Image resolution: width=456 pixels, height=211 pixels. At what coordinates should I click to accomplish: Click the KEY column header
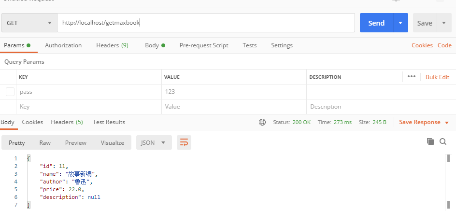tap(23, 77)
